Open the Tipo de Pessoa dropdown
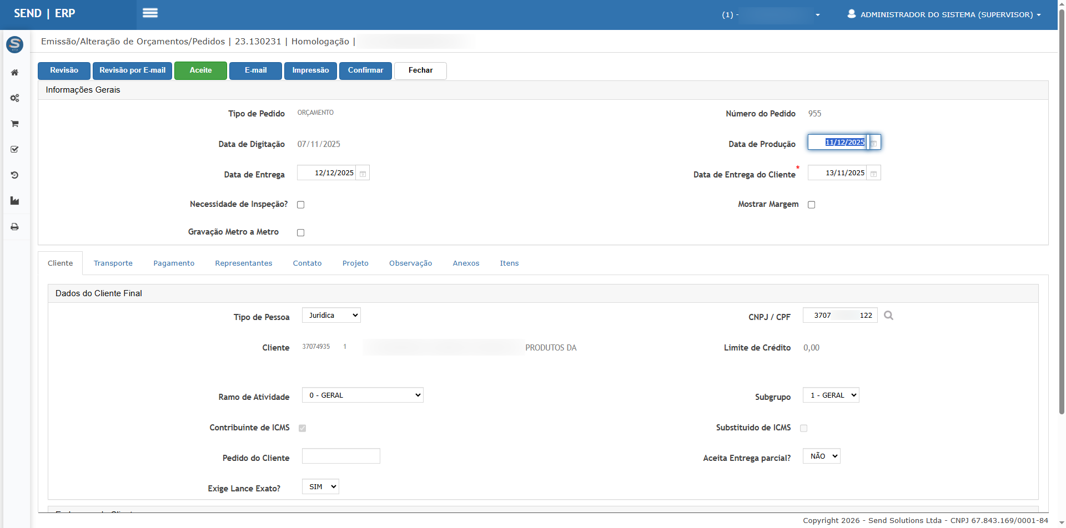The height and width of the screenshot is (528, 1066). pos(331,316)
